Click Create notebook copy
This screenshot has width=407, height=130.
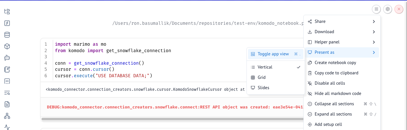pos(335,63)
